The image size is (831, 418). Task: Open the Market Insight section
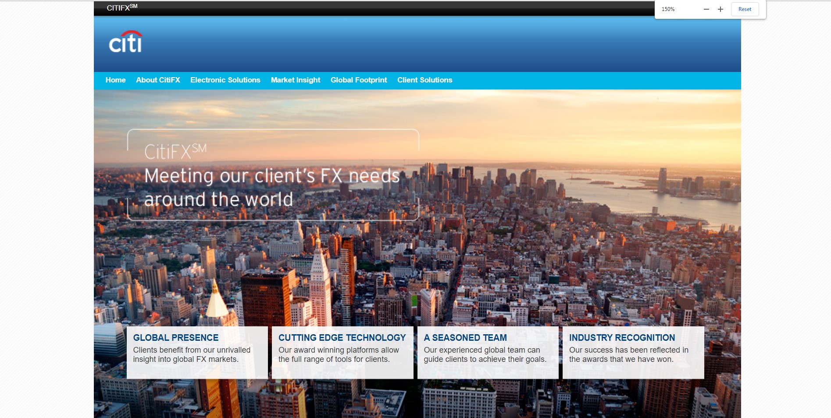click(296, 80)
